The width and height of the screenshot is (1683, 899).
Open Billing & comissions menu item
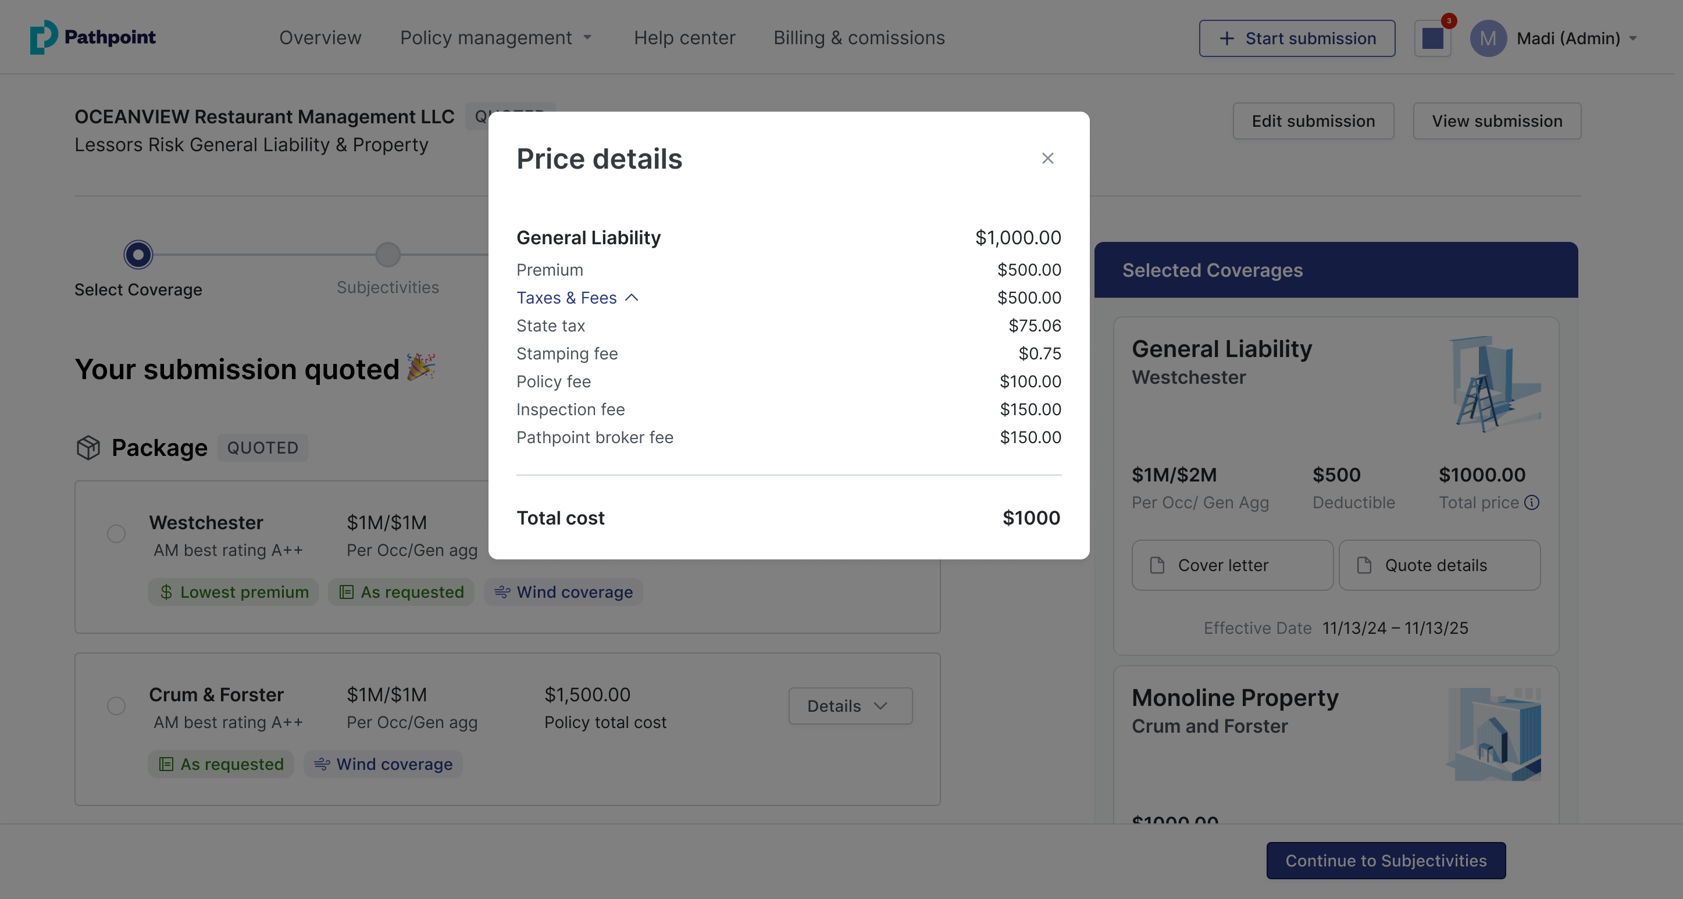pos(858,38)
